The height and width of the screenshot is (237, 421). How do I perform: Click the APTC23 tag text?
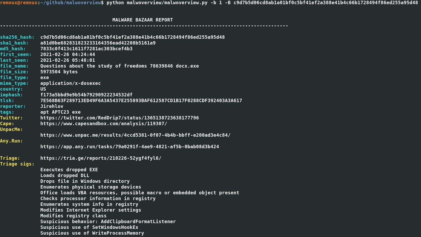[x=60, y=112]
